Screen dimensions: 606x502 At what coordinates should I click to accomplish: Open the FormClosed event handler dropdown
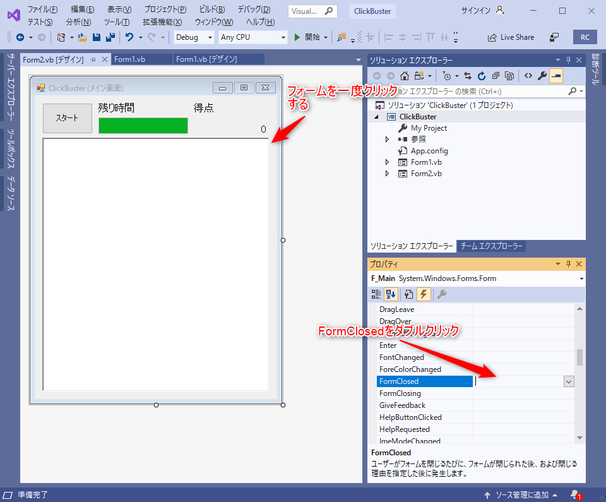tap(569, 381)
